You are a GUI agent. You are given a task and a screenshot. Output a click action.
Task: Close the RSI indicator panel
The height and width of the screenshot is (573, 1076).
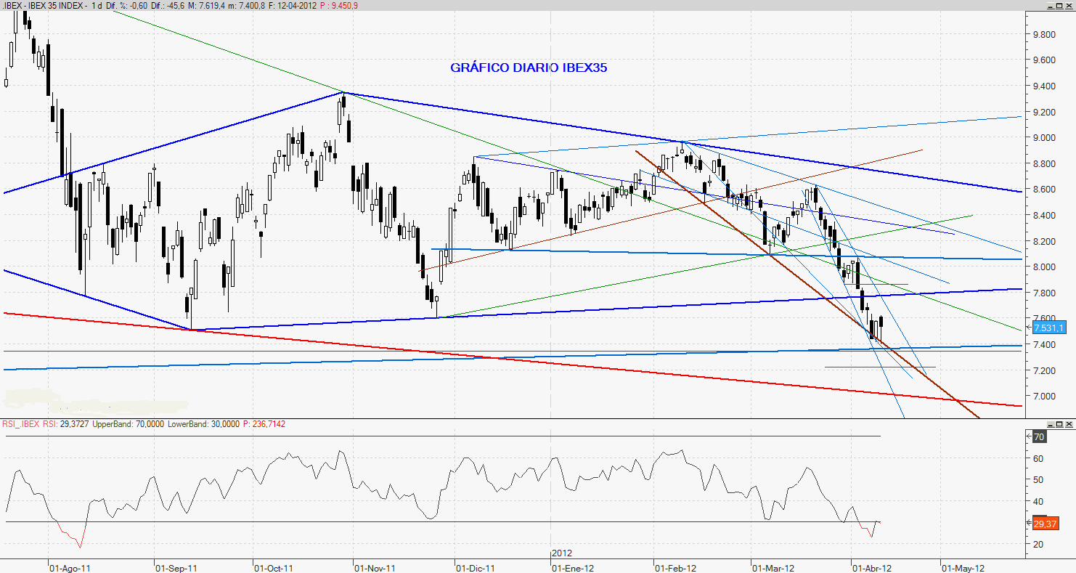pyautogui.click(x=1069, y=423)
